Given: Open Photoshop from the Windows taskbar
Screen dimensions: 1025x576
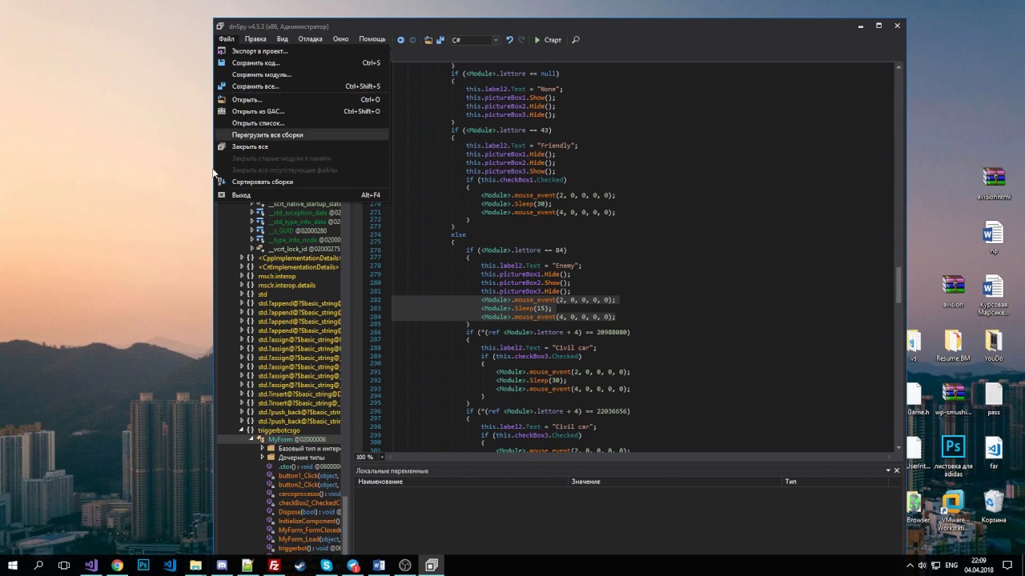Looking at the screenshot, I should pos(143,566).
